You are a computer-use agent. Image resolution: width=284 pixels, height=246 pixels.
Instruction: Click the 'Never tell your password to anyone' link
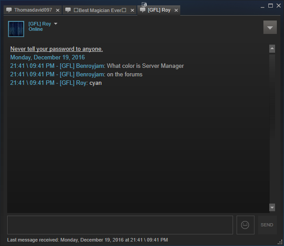56,49
